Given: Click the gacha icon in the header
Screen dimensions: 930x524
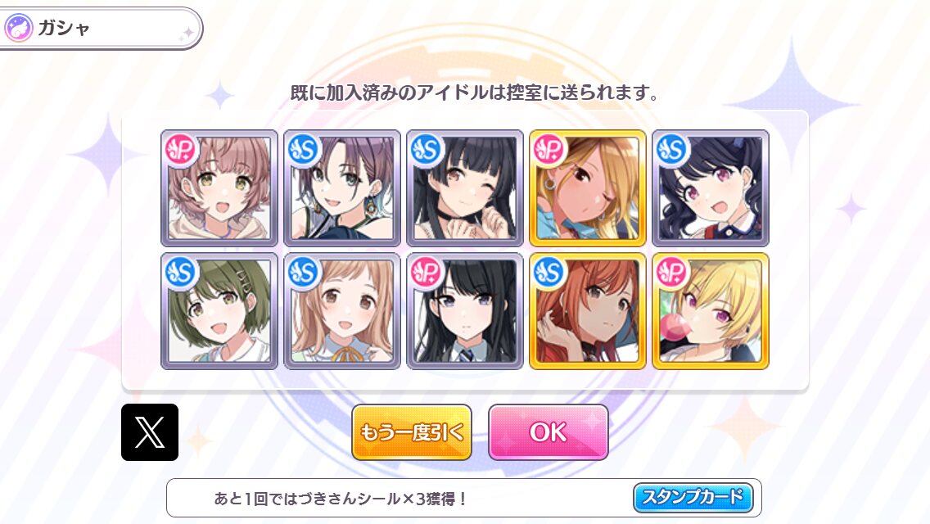Looking at the screenshot, I should click(18, 28).
